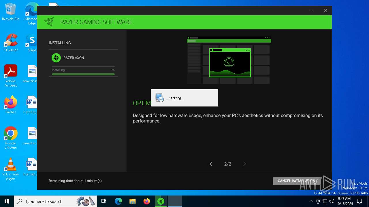Viewport: 369px width, 207px height.
Task: Click the Installing... status text
Action: coord(59,70)
